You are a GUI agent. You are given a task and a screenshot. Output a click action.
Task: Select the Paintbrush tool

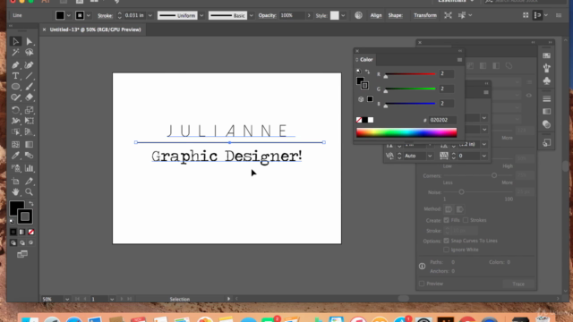[30, 87]
